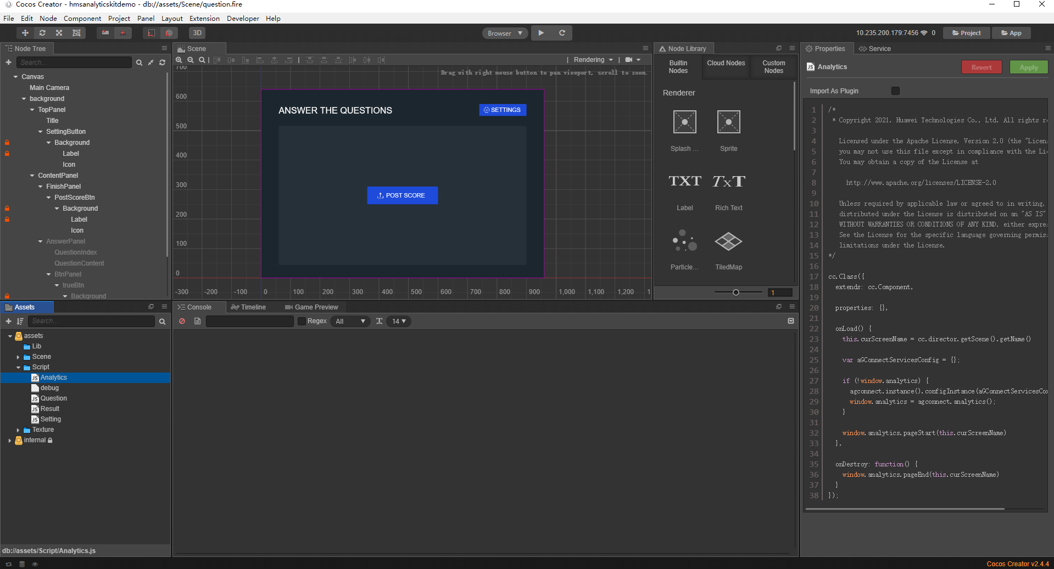Select the move transform tool
Viewport: 1054px width, 569px height.
coord(25,33)
